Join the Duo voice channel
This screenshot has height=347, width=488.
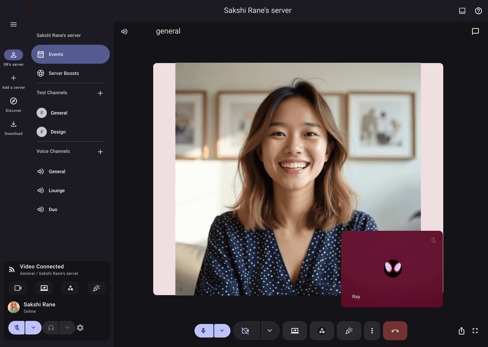point(70,209)
